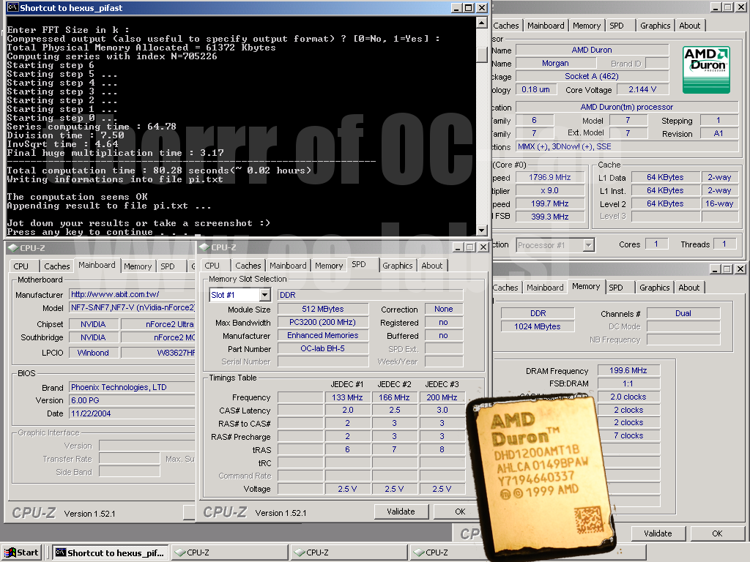Click the DRAM Frequency value '199.6 MHz'
750x562 pixels.
(628, 370)
